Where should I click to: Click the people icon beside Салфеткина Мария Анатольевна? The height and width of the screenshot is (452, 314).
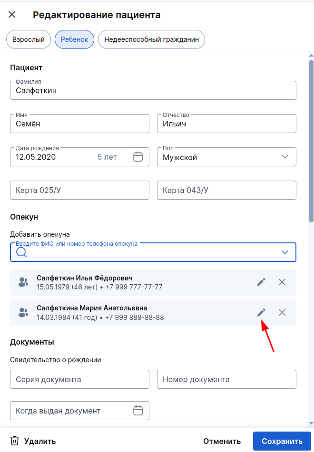23,312
